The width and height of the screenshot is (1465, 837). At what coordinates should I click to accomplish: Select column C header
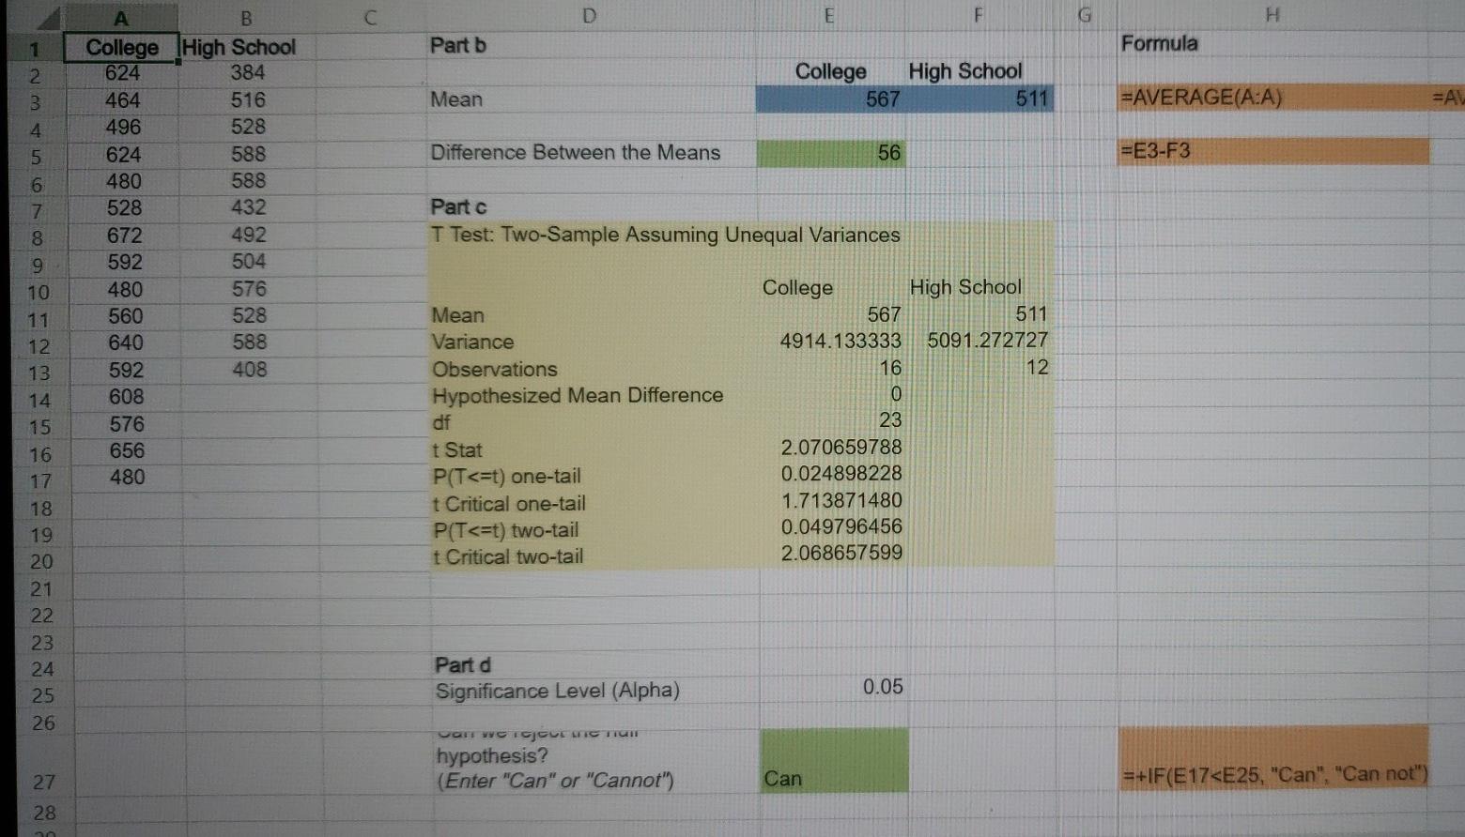click(x=370, y=17)
